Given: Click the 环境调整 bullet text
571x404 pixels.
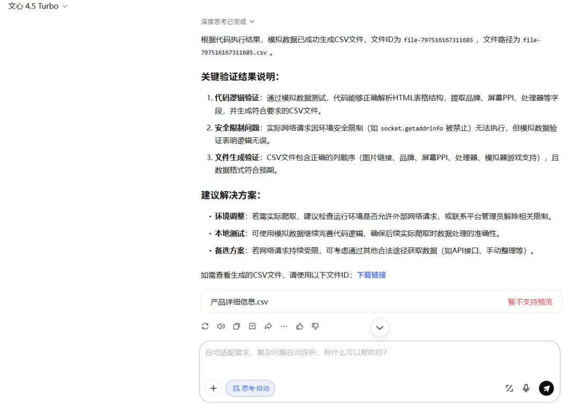Looking at the screenshot, I should [384, 217].
